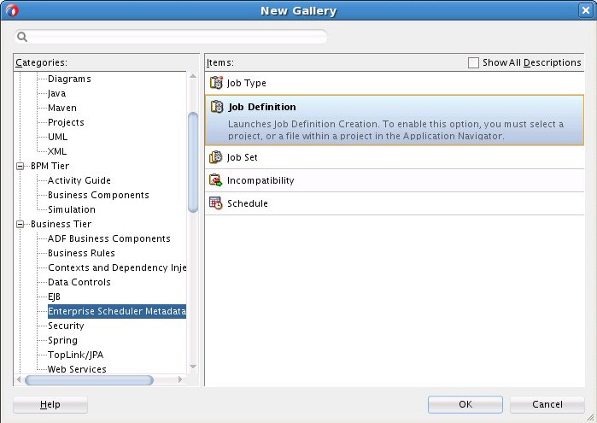Click the Schedule calendar clock icon
597x423 pixels.
coord(216,203)
